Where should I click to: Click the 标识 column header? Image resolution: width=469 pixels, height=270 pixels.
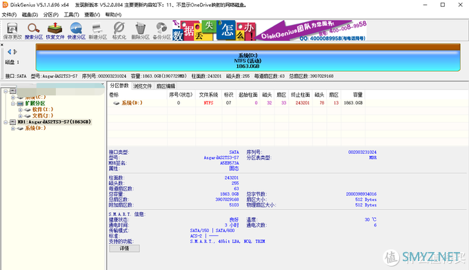(x=228, y=95)
